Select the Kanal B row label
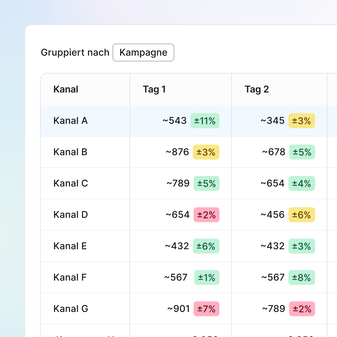Image resolution: width=337 pixels, height=337 pixels. (x=70, y=152)
